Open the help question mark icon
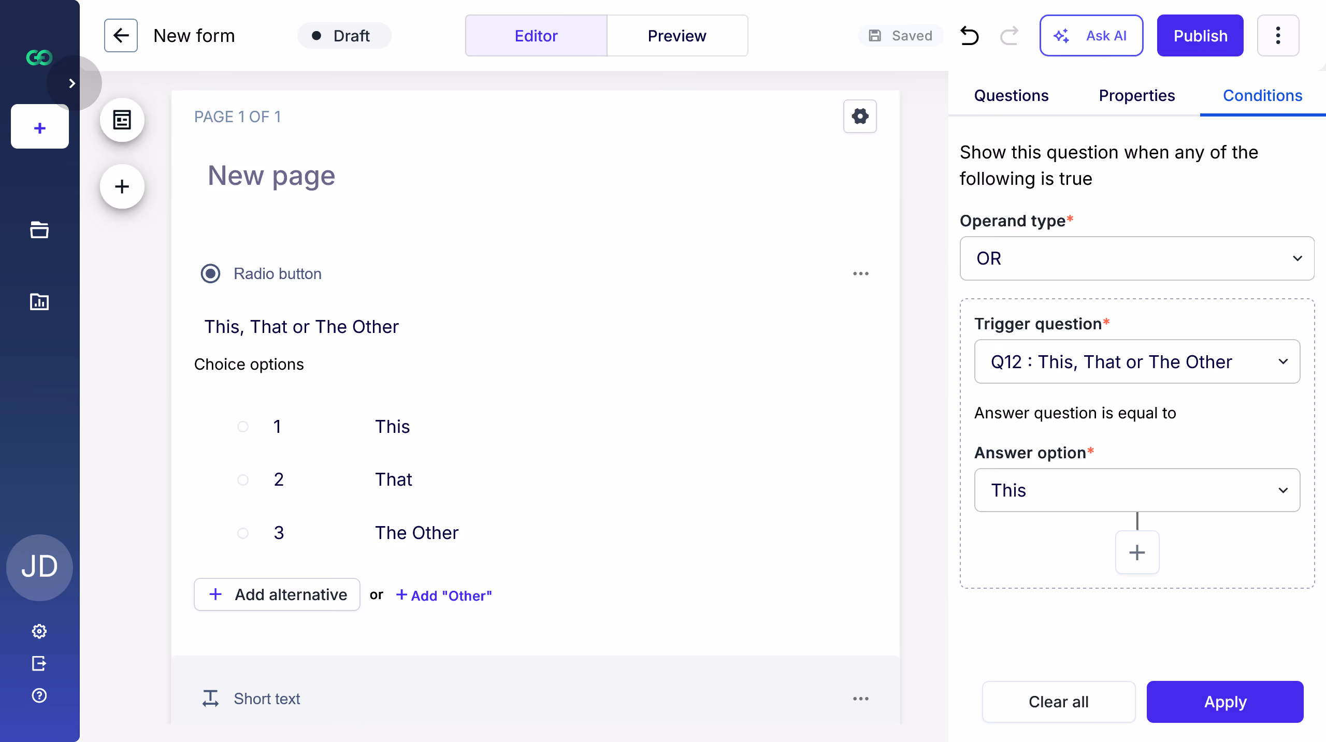The image size is (1326, 742). tap(39, 695)
